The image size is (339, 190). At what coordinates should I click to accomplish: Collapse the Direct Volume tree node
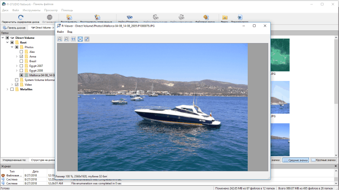pyautogui.click(x=3, y=38)
